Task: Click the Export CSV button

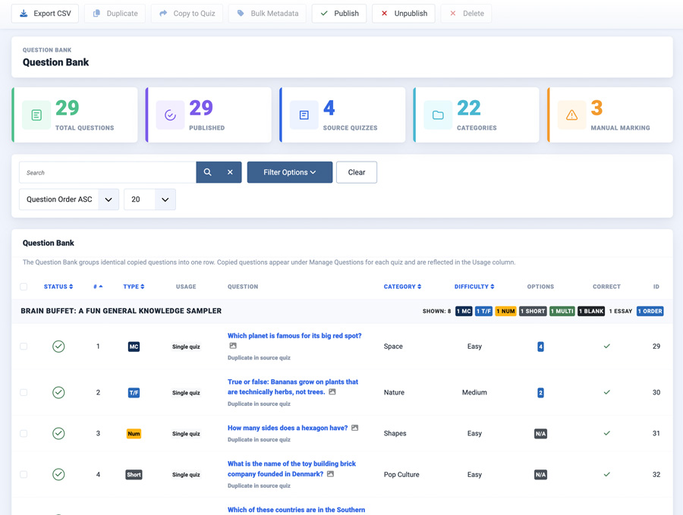Action: (x=45, y=14)
